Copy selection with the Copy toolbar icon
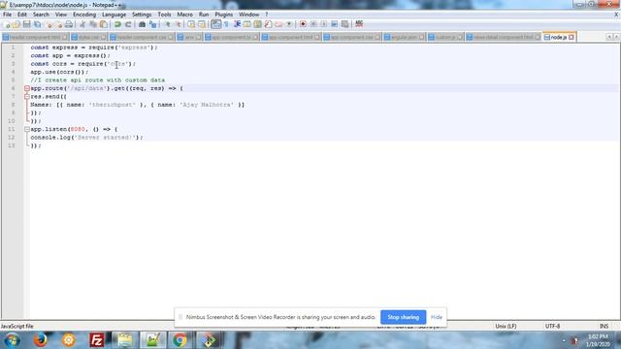The height and width of the screenshot is (349, 621). click(93, 24)
